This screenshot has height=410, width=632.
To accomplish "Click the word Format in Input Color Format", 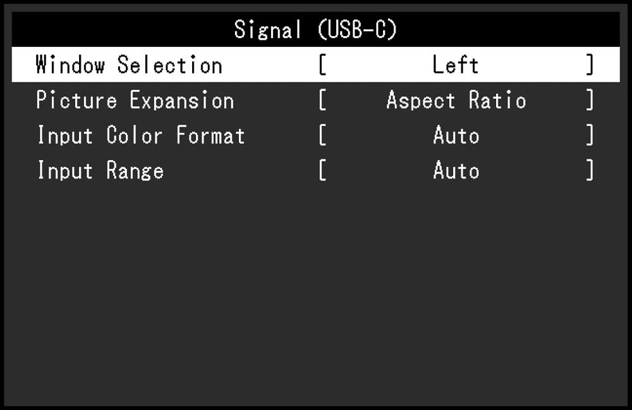I will [x=210, y=135].
